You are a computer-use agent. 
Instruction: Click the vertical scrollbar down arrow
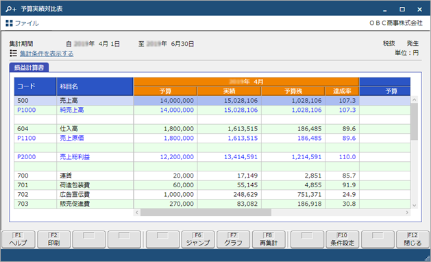click(x=415, y=205)
